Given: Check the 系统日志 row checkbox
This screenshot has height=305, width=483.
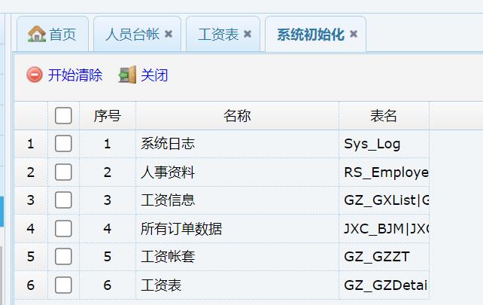Looking at the screenshot, I should click(x=63, y=144).
